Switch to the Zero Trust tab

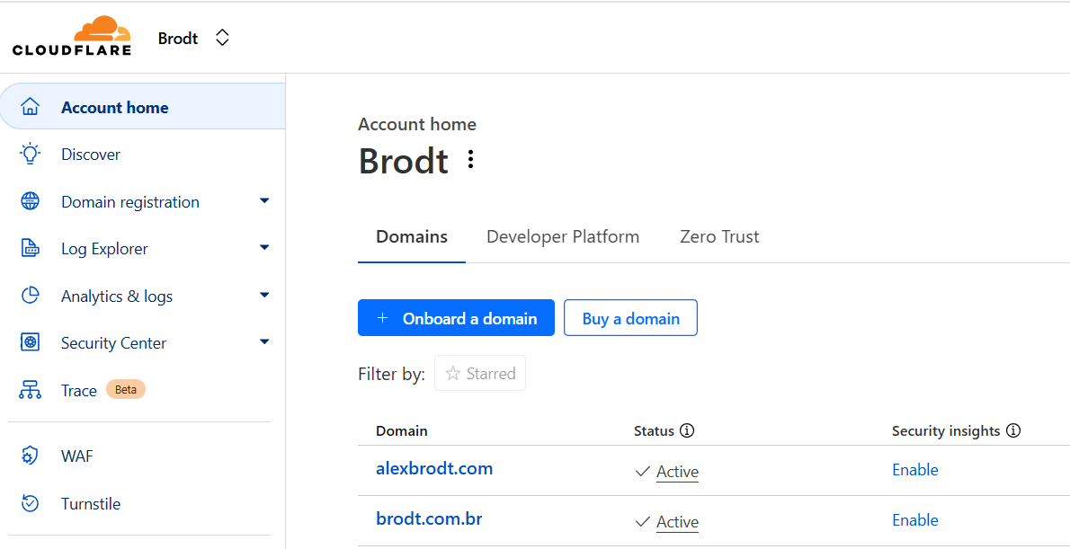[719, 236]
